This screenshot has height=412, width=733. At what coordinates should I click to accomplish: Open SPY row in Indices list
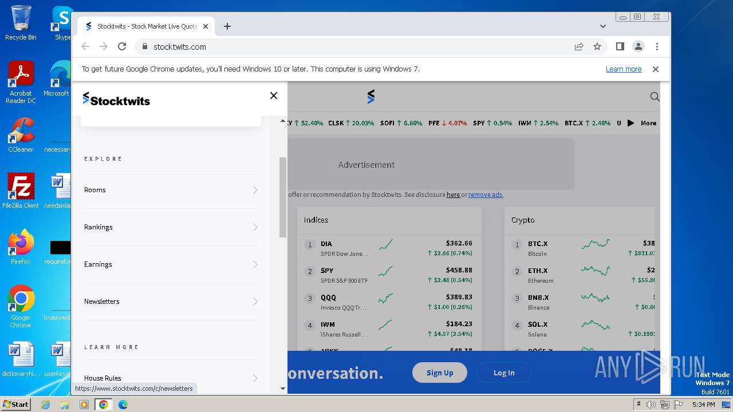(x=389, y=275)
